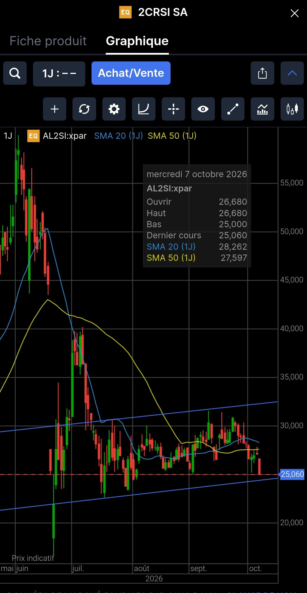
Task: Tap the 2CRSI SA title text
Action: coord(163,12)
